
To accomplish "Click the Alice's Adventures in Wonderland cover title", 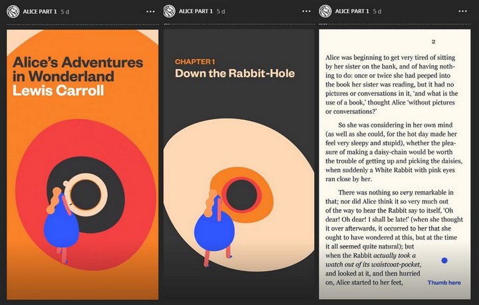I will click(x=78, y=69).
